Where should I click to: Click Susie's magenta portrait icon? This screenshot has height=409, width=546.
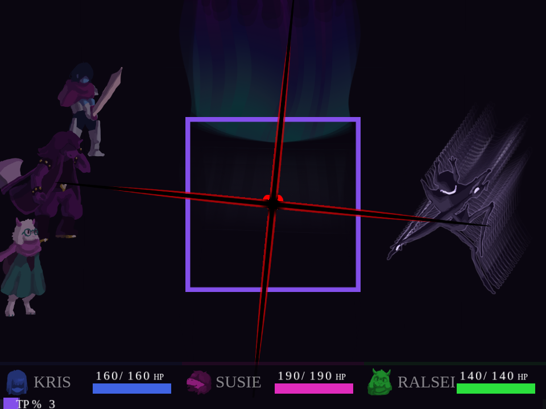[199, 382]
